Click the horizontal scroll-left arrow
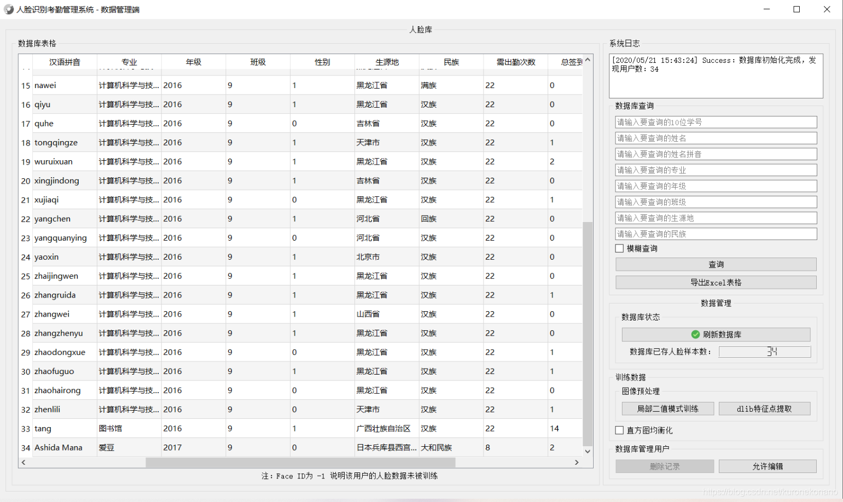 24,463
